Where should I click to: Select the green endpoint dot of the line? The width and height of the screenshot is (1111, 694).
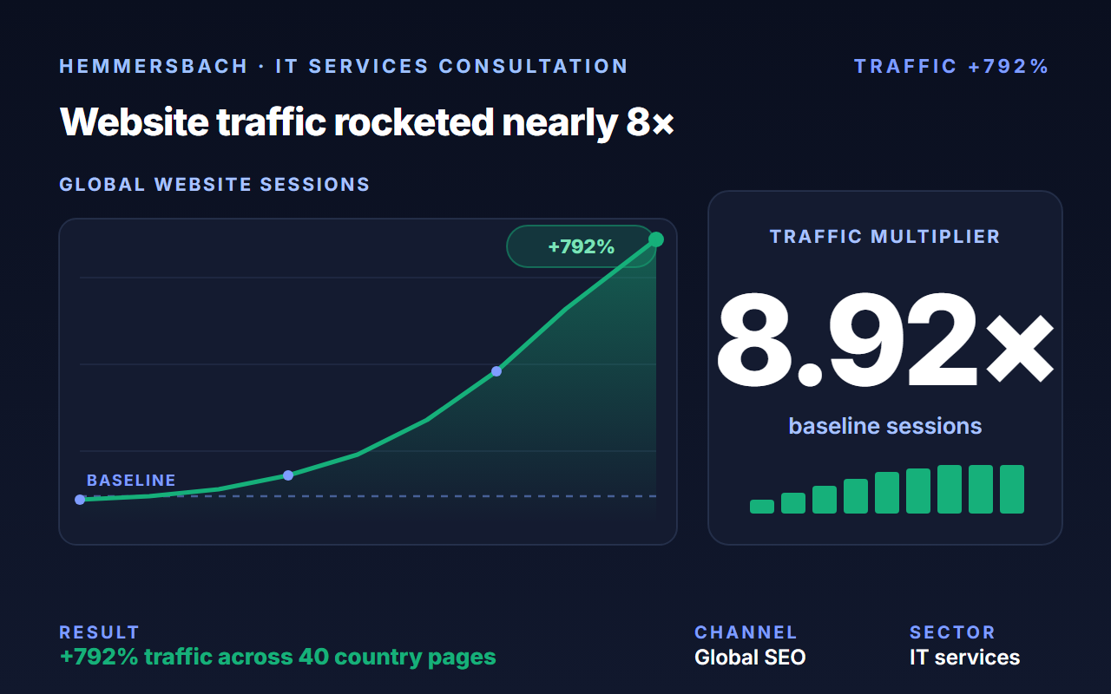[656, 239]
